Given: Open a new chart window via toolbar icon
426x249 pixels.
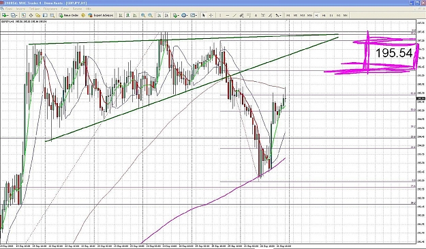Looking at the screenshot, I should coord(4,15).
